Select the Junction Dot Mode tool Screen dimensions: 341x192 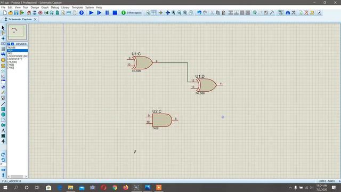[x=3, y=38]
